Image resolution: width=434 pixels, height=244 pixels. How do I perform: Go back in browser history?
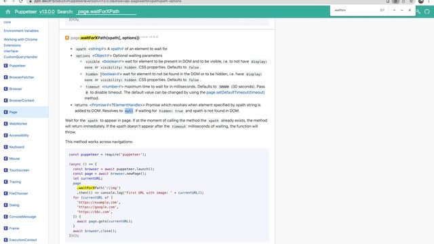[5, 1]
